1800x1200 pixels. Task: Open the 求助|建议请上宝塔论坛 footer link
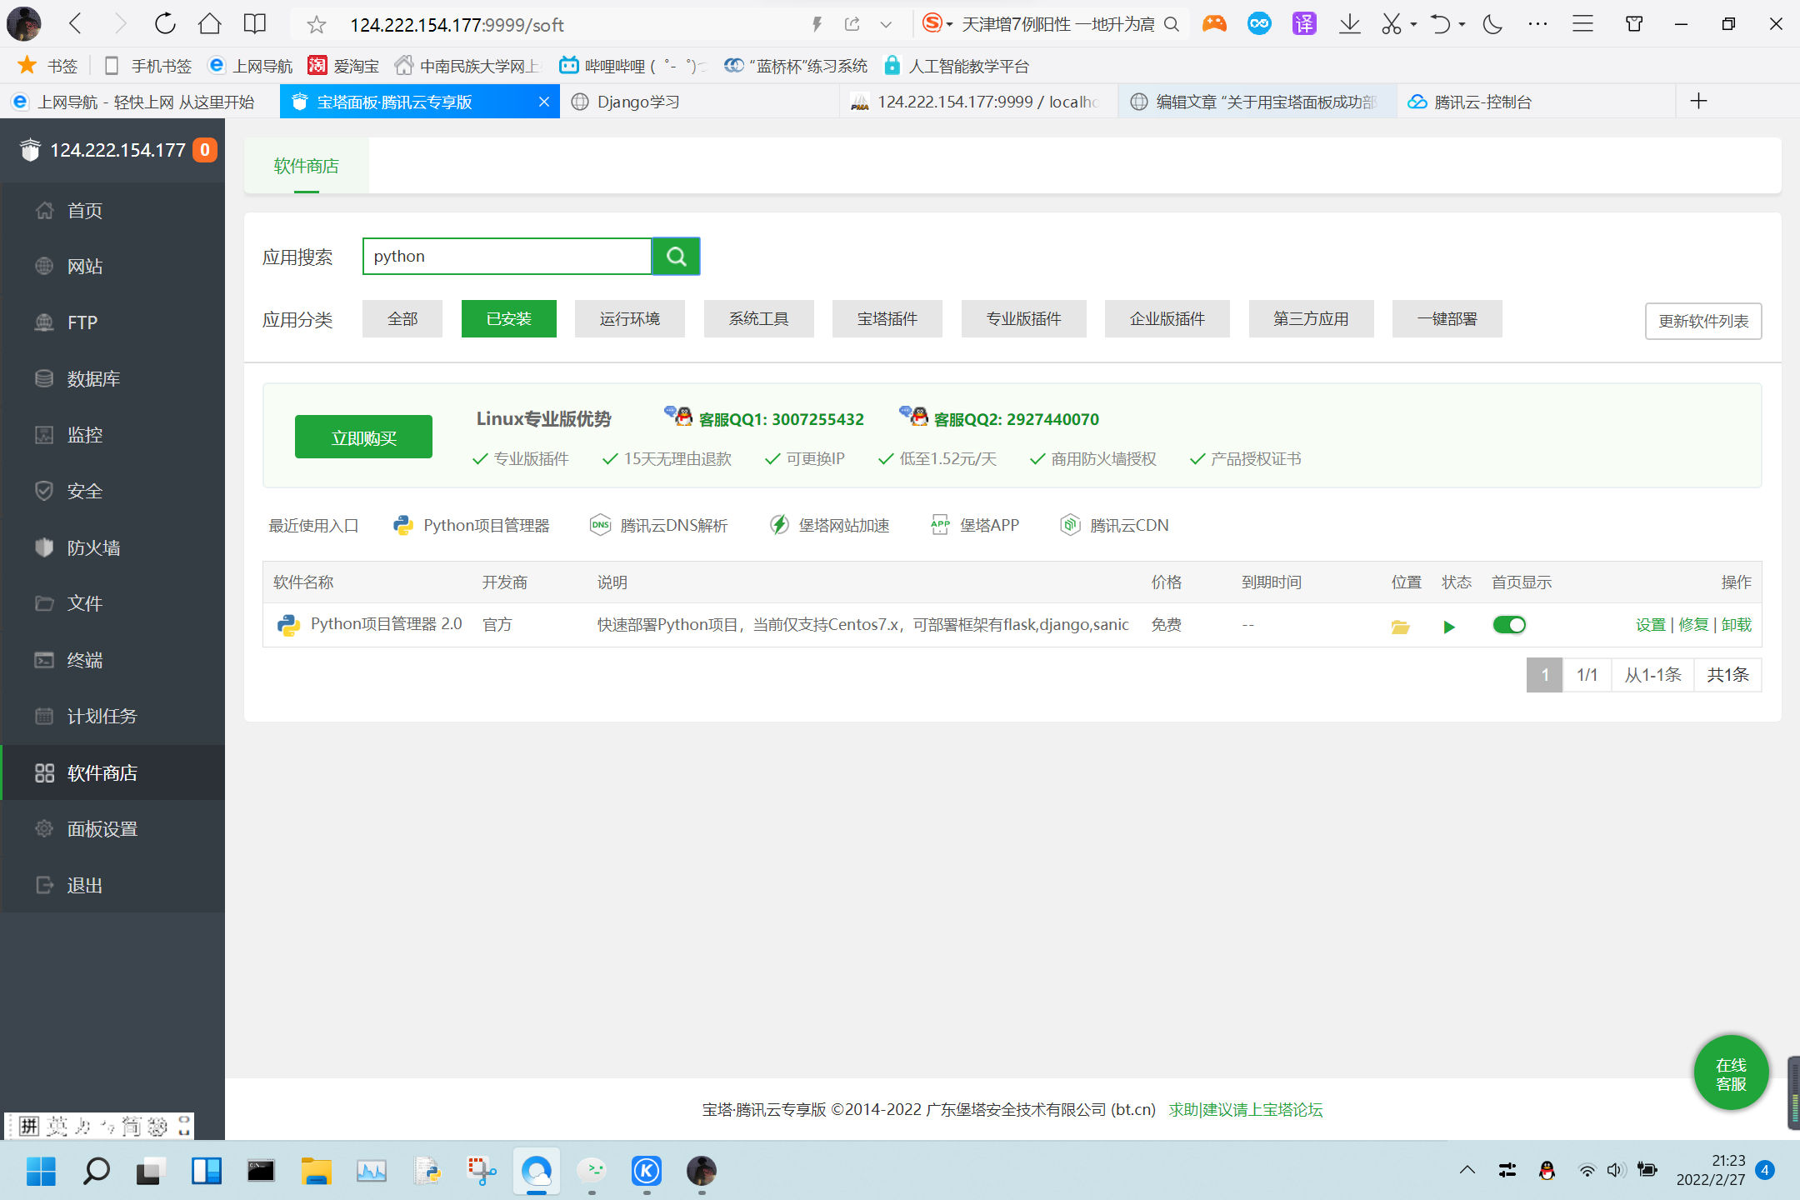point(1246,1110)
